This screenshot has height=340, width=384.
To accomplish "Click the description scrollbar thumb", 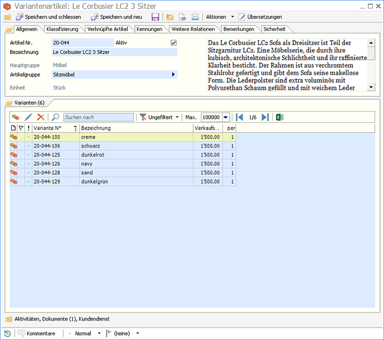I will point(371,53).
